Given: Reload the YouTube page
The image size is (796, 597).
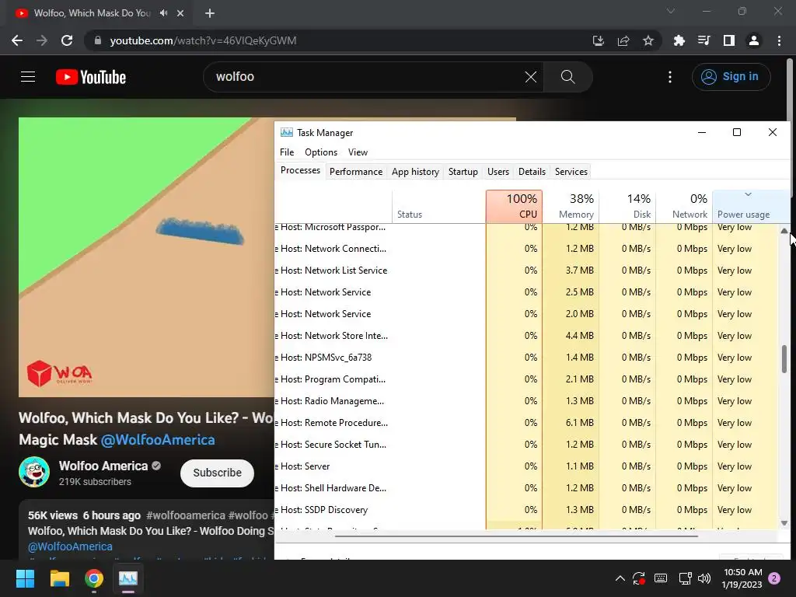Looking at the screenshot, I should point(67,40).
